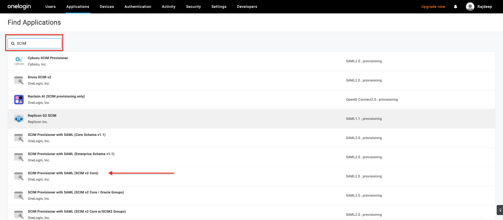The width and height of the screenshot is (503, 220).
Task: Click the user avatar icon
Action: point(470,7)
